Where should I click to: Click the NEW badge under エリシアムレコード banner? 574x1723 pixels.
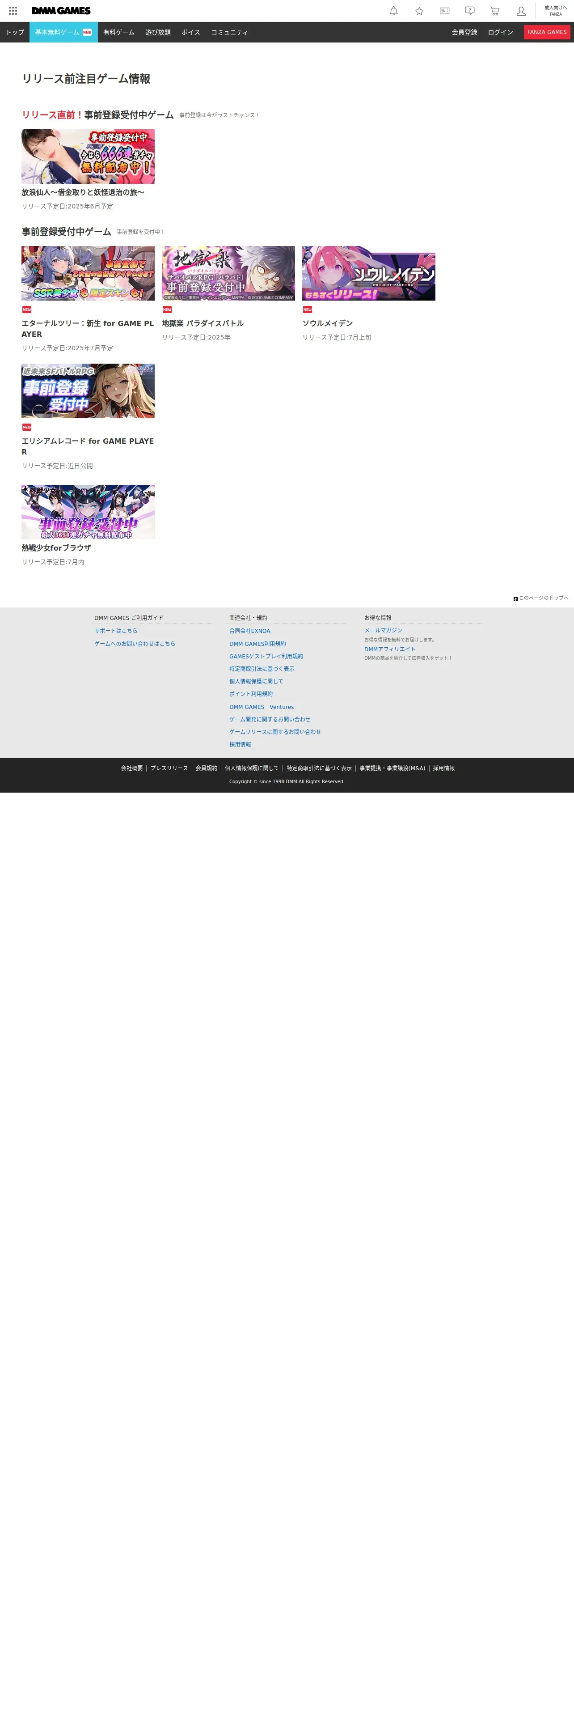(x=27, y=428)
